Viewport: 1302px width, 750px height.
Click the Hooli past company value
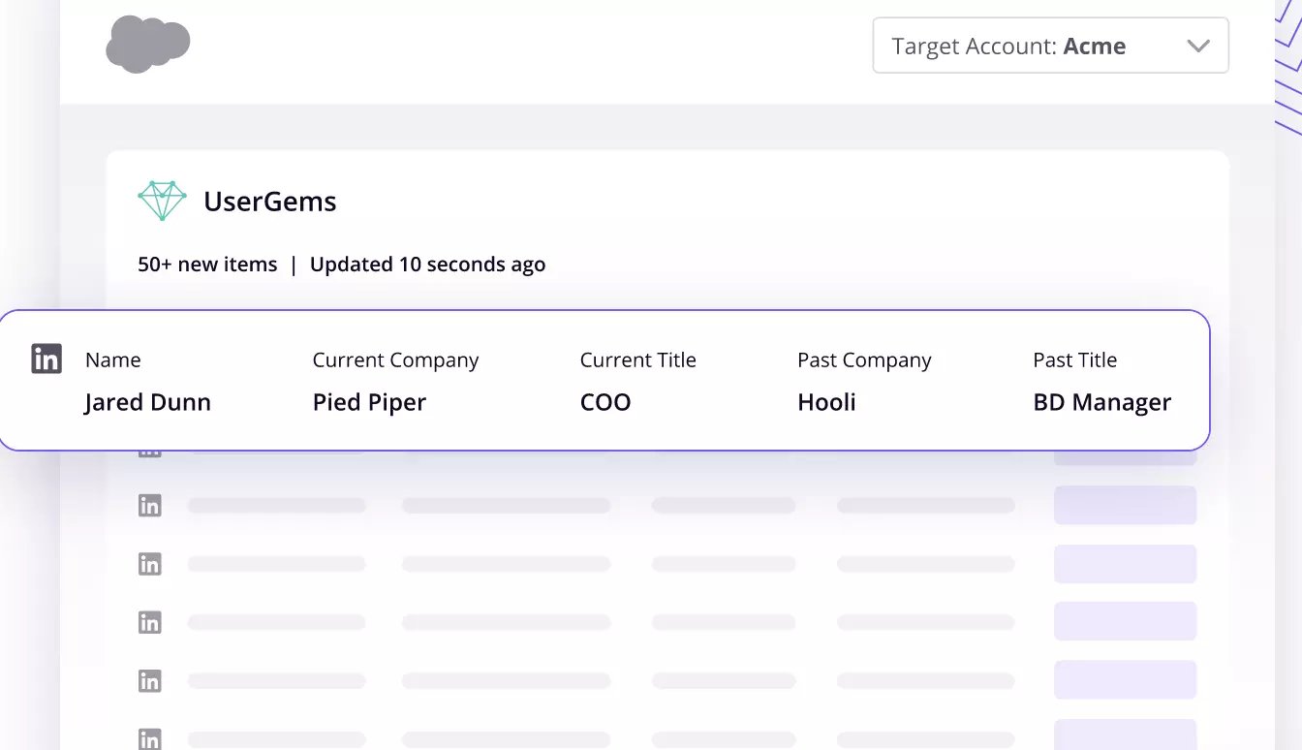click(x=826, y=402)
